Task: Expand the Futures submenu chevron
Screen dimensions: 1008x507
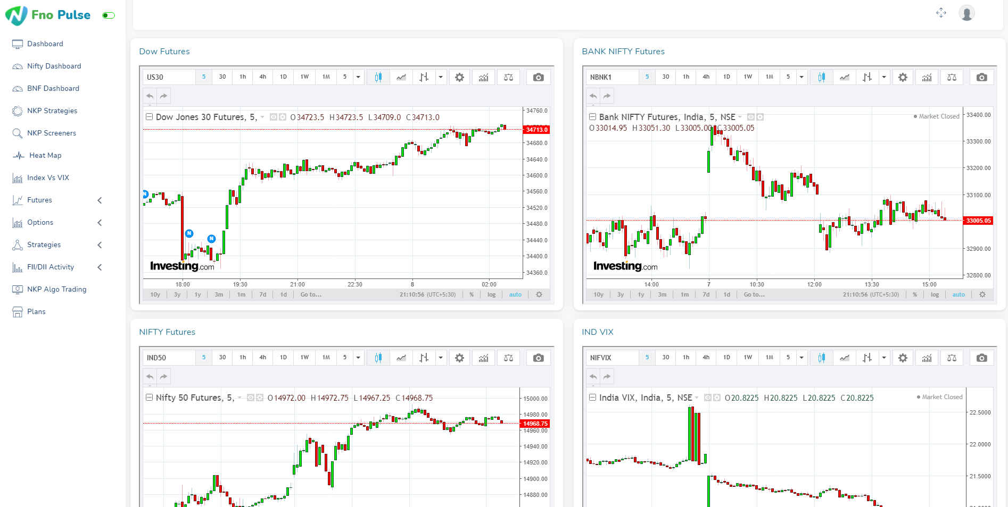Action: pyautogui.click(x=100, y=200)
